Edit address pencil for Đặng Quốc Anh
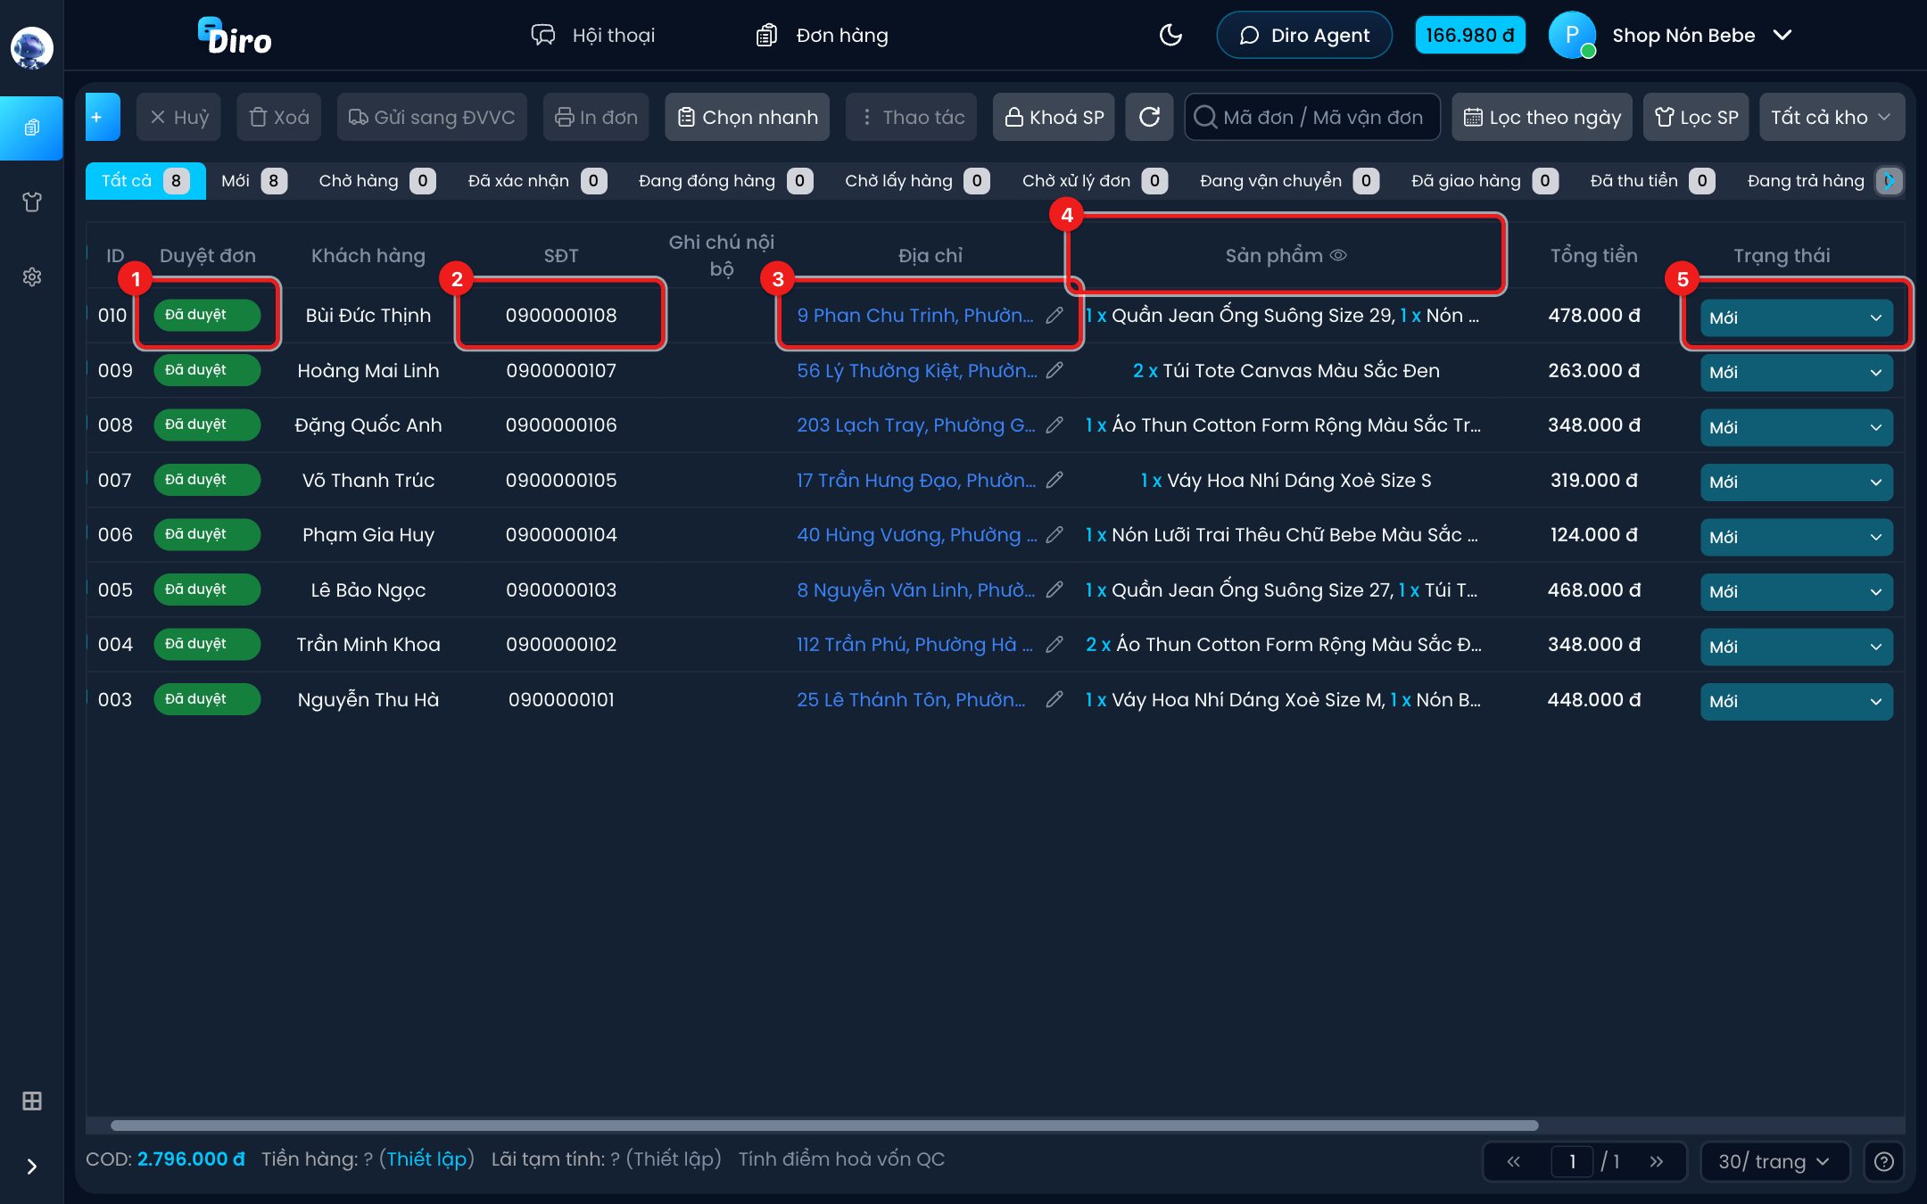The height and width of the screenshot is (1204, 1927). 1054,425
